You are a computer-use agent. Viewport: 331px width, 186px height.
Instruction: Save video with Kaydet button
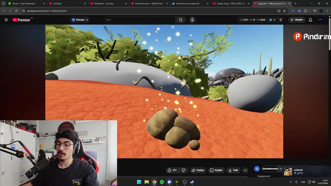tap(216, 170)
